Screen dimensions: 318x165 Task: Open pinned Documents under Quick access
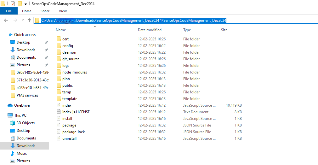click(26, 57)
